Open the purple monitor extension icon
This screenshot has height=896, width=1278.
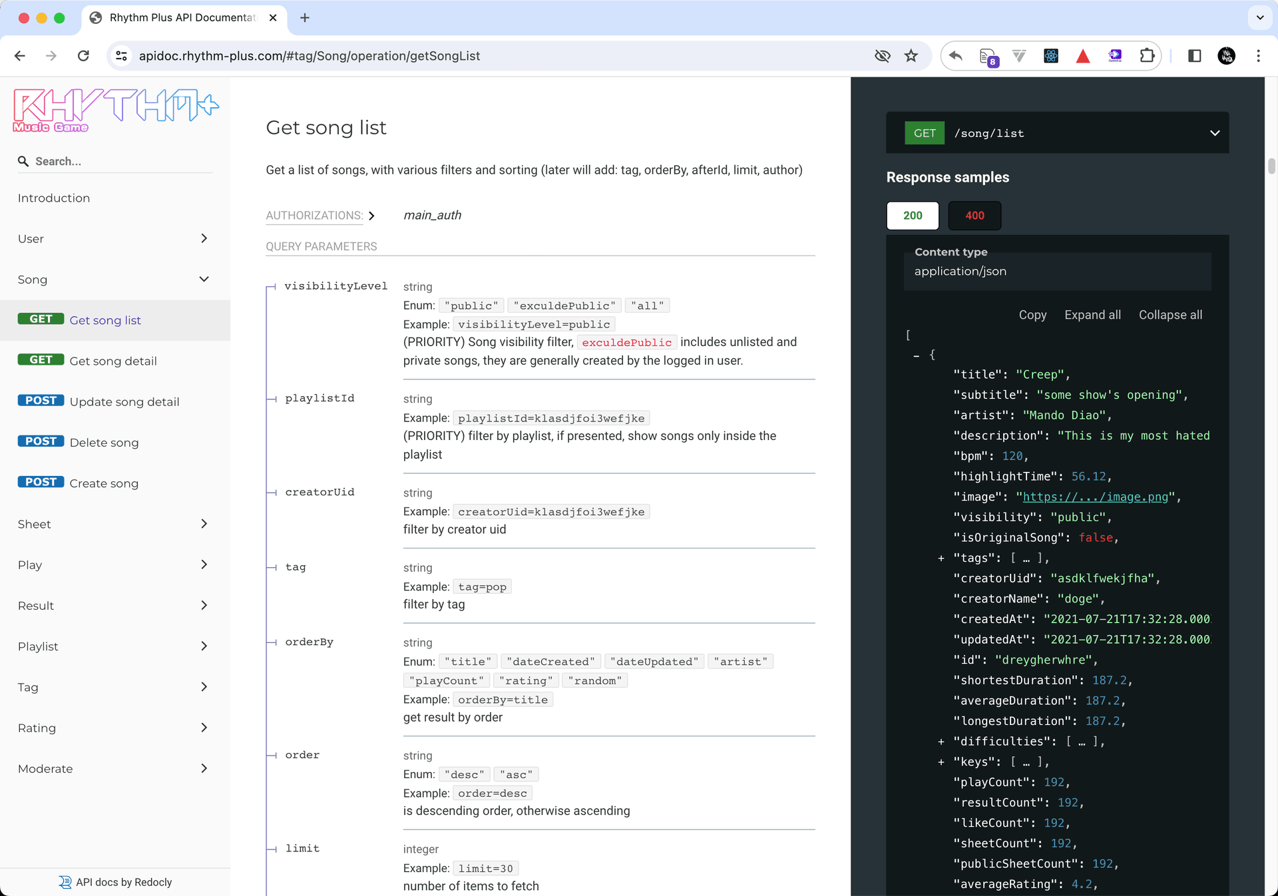point(1115,56)
